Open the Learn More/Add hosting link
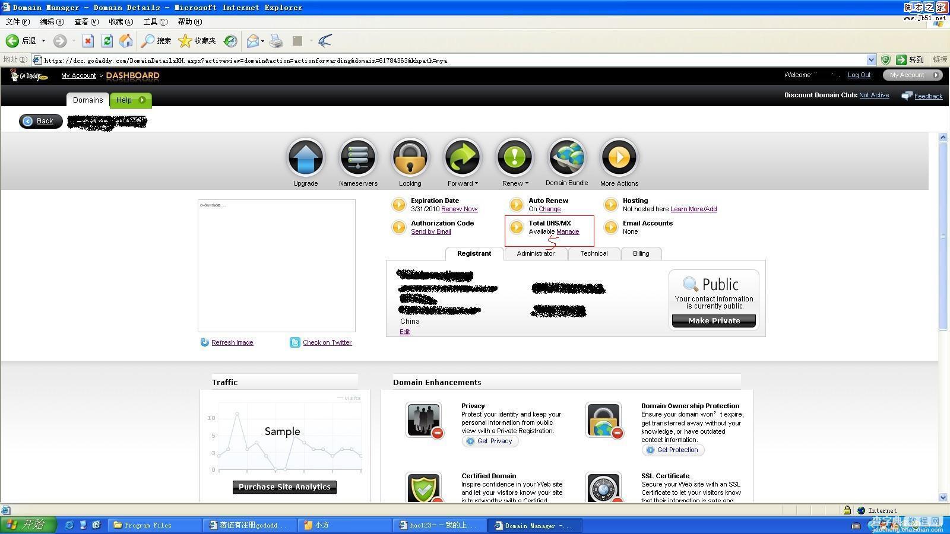This screenshot has width=950, height=534. 693,209
